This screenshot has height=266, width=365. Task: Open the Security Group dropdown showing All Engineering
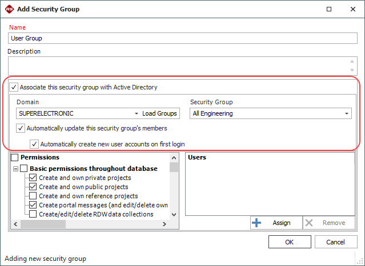(x=347, y=113)
